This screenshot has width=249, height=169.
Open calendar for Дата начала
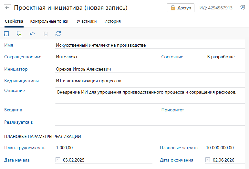click(x=58, y=160)
